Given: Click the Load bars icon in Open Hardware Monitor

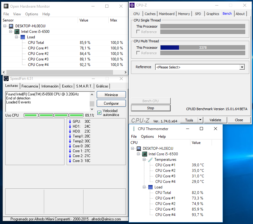Looking at the screenshot, I should pyautogui.click(x=23, y=37).
